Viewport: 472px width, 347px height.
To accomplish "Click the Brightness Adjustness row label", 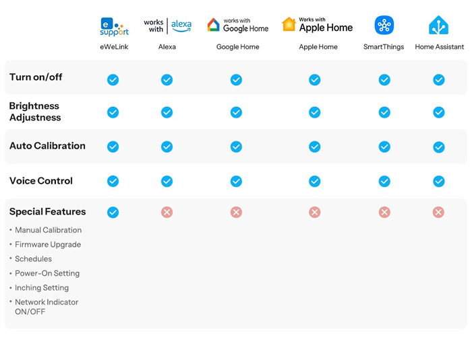I will point(35,112).
